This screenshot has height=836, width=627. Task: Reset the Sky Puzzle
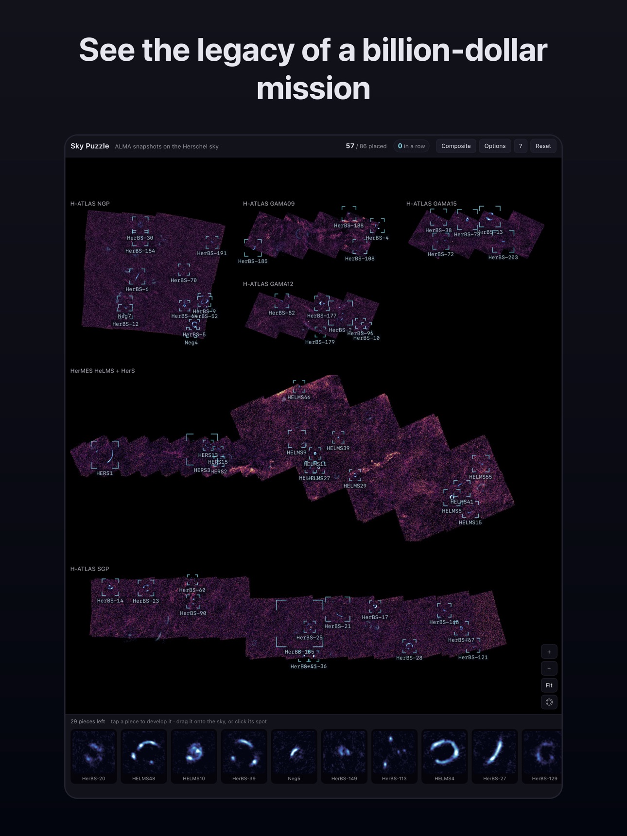pyautogui.click(x=543, y=146)
